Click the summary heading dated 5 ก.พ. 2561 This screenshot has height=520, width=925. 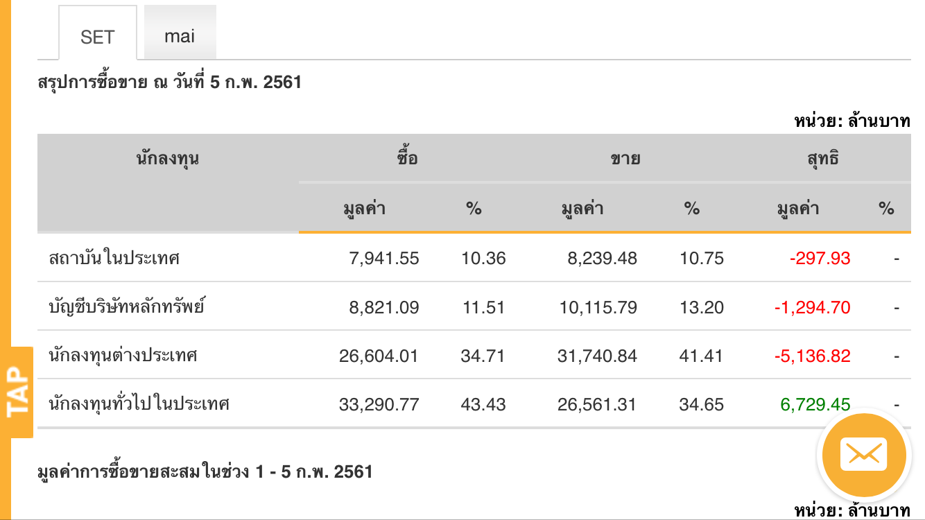pyautogui.click(x=170, y=83)
